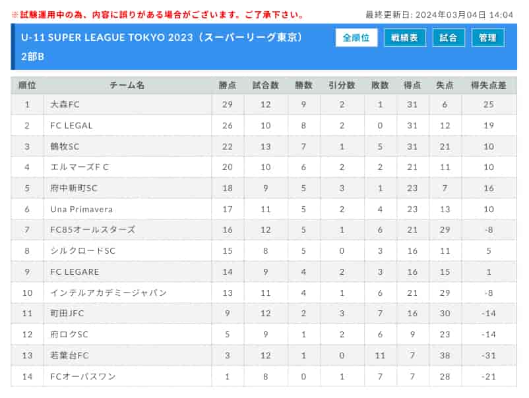Click the 勝点 column header

(228, 85)
